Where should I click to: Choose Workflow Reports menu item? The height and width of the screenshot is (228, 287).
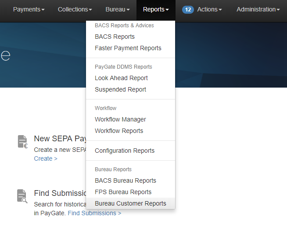119,131
